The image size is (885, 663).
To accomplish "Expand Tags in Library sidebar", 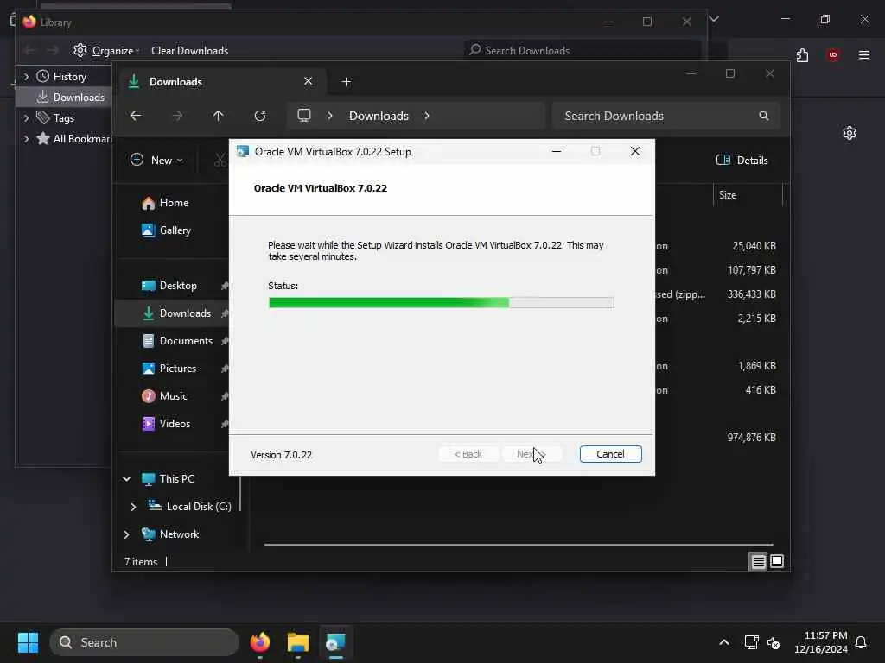I will click(x=26, y=117).
